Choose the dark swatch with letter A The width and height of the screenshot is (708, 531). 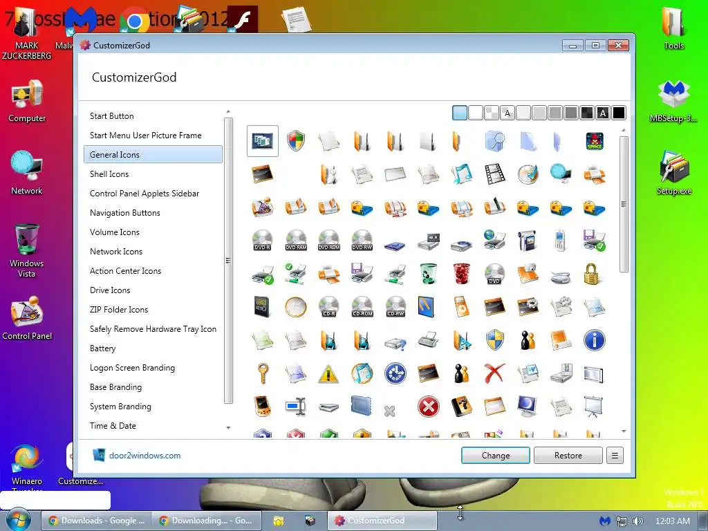603,113
